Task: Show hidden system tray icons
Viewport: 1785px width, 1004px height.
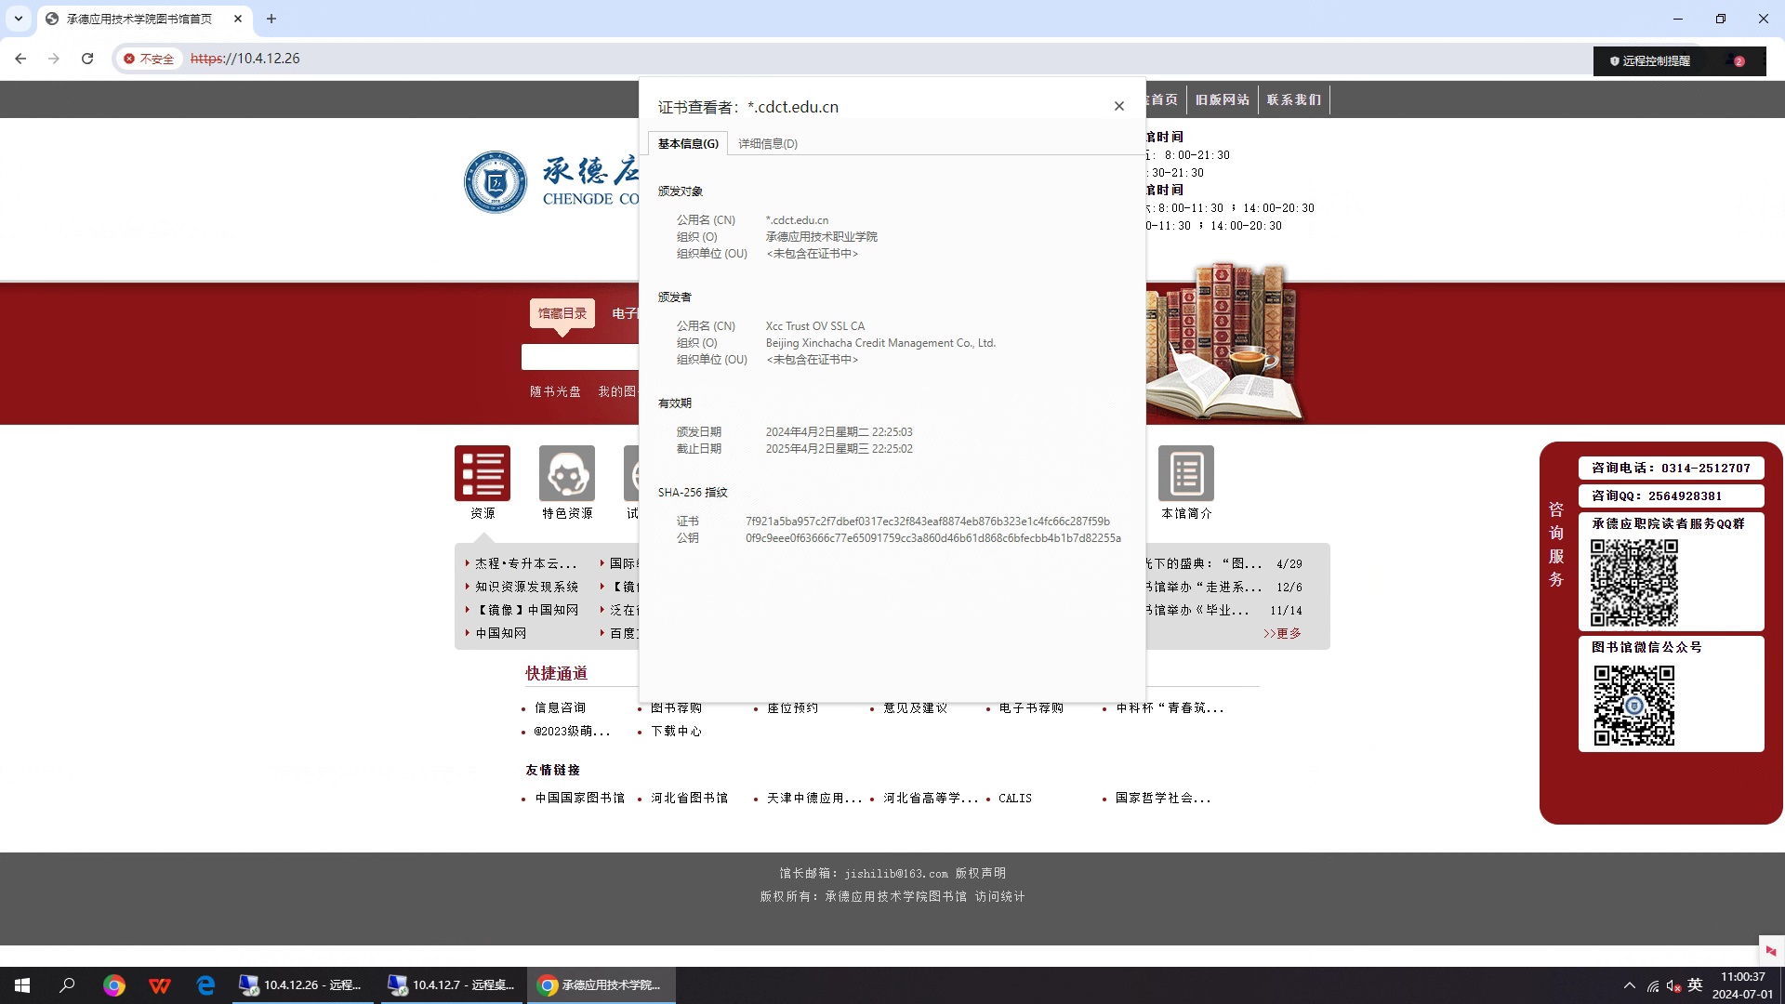Action: click(1629, 985)
